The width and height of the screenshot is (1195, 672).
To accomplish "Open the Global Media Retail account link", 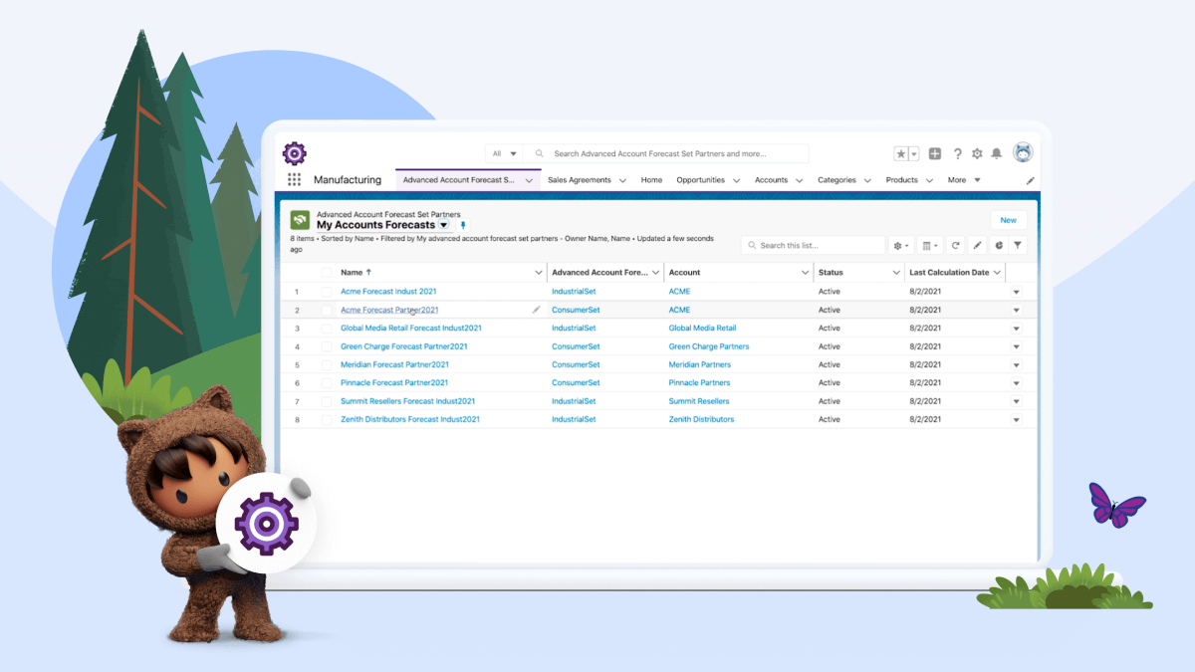I will coord(702,328).
